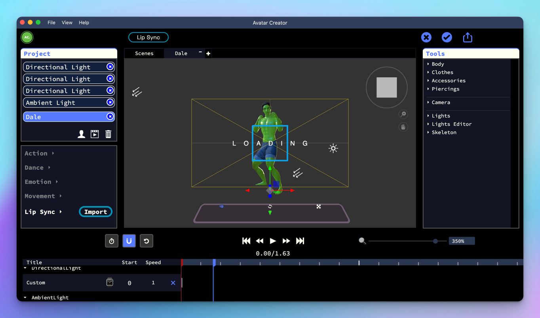Viewport: 540px width, 318px height.
Task: Expand the Dance category
Action: point(38,167)
